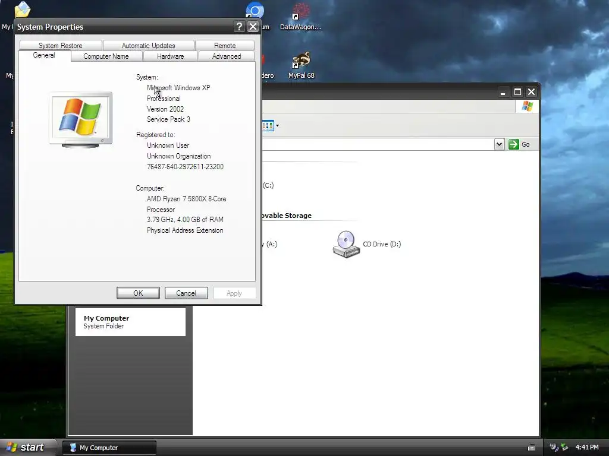The width and height of the screenshot is (609, 456).
Task: Open the on-screen keyboard taskbar icon
Action: click(x=532, y=448)
